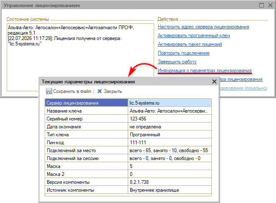Open Информация о параметрах лицензирования link
This screenshot has width=276, height=203.
(x=205, y=70)
